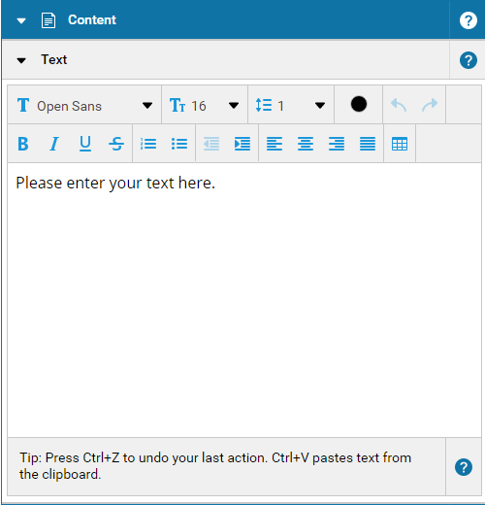The height and width of the screenshot is (505, 485).
Task: Apply strikethrough to text
Action: [116, 144]
